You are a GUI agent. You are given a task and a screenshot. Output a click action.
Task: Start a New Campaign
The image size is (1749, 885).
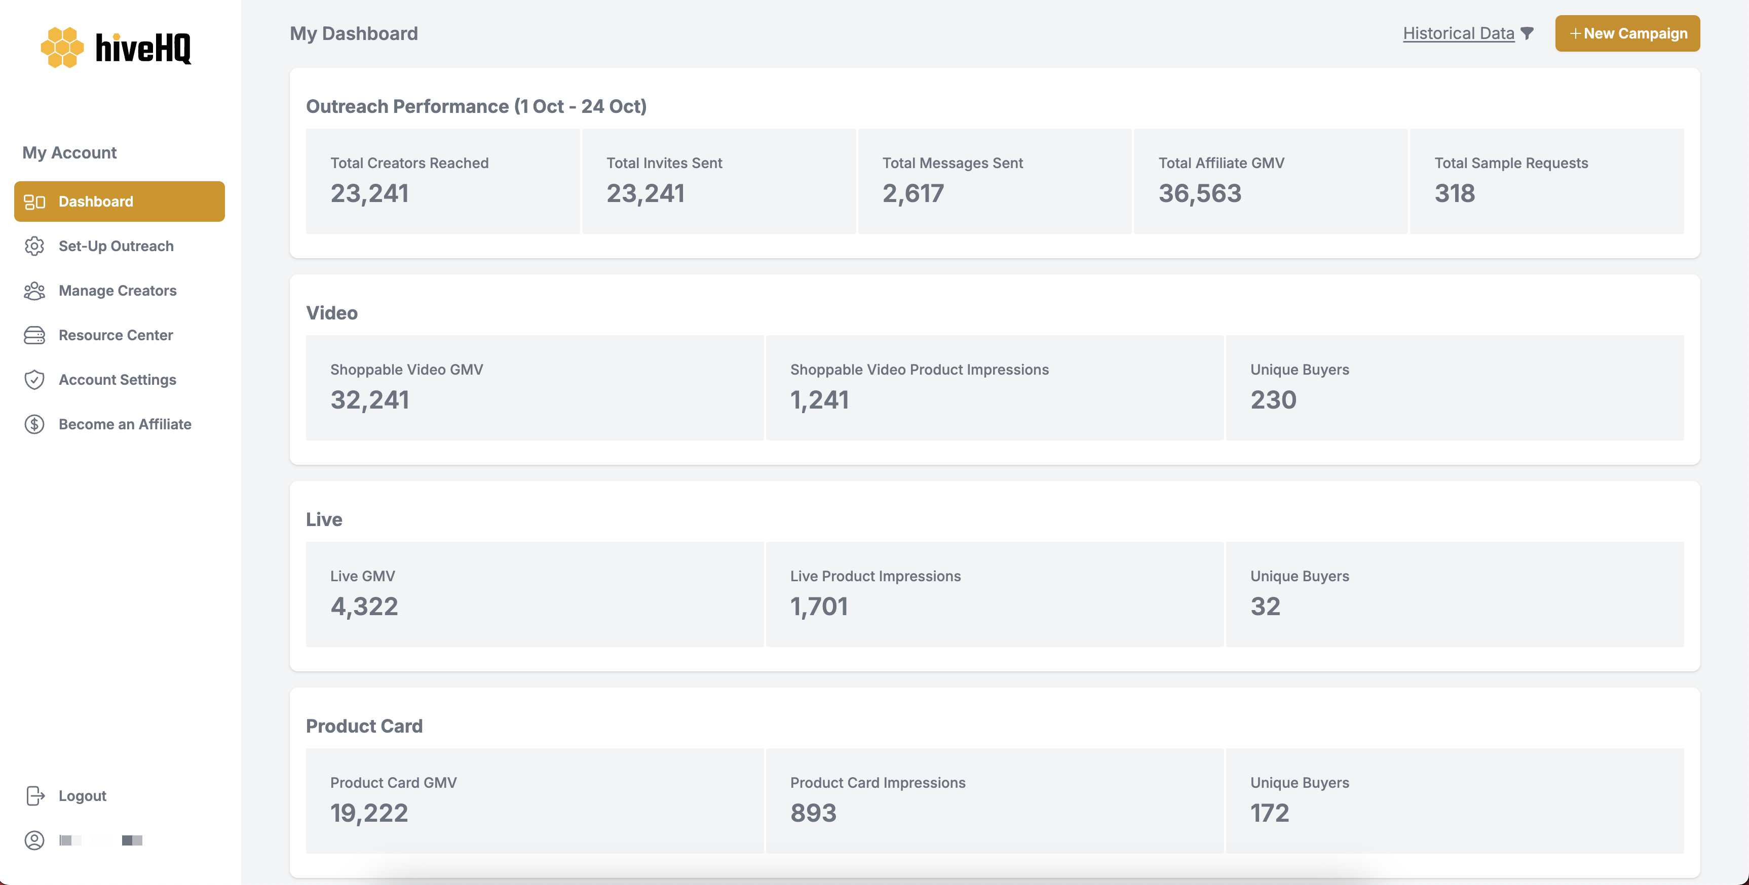(x=1627, y=33)
